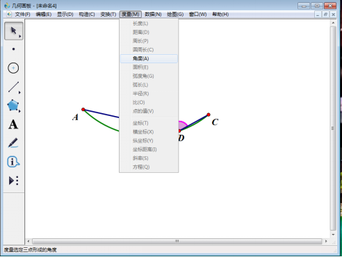Expand the arrow tool flyout triangle
The image size is (342, 257).
(20, 36)
